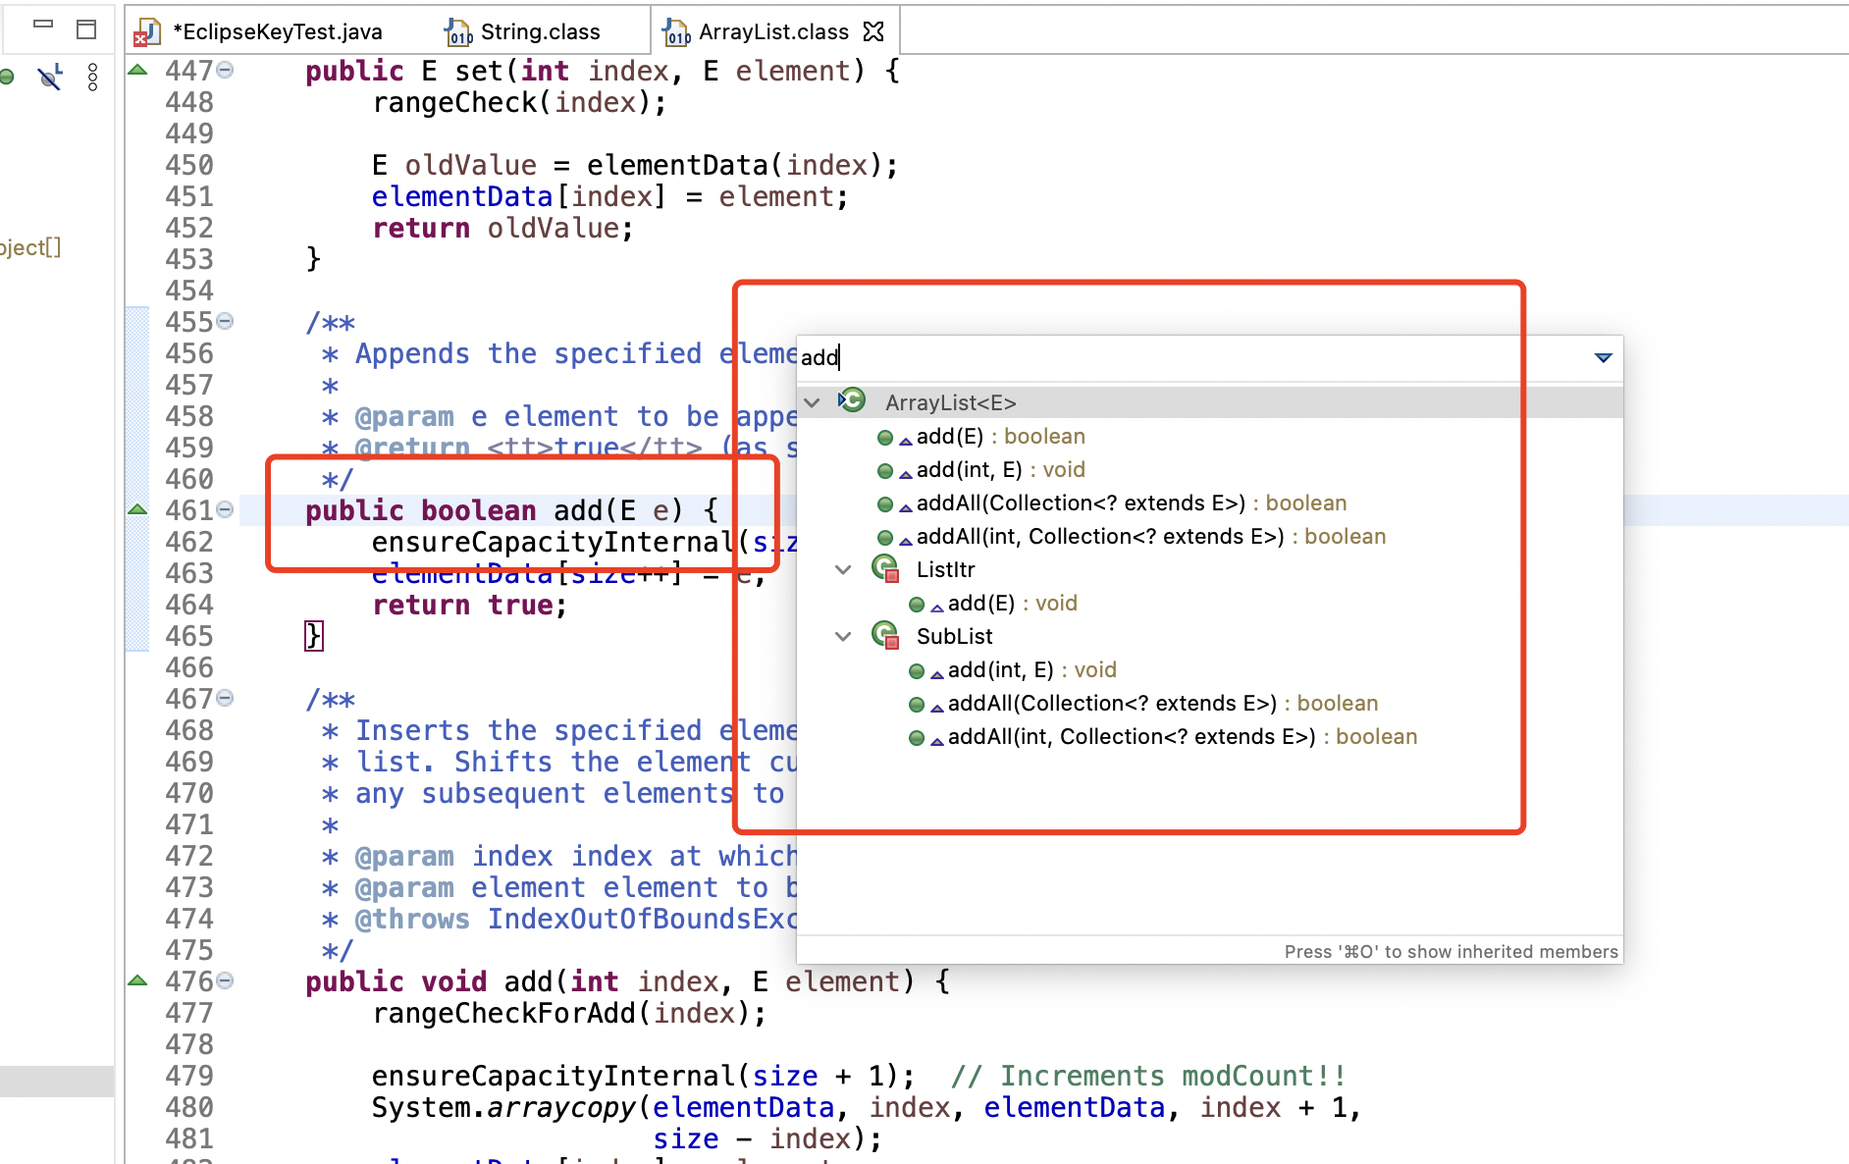Image resolution: width=1849 pixels, height=1164 pixels.
Task: Toggle the fold marker at line 467
Action: (225, 698)
